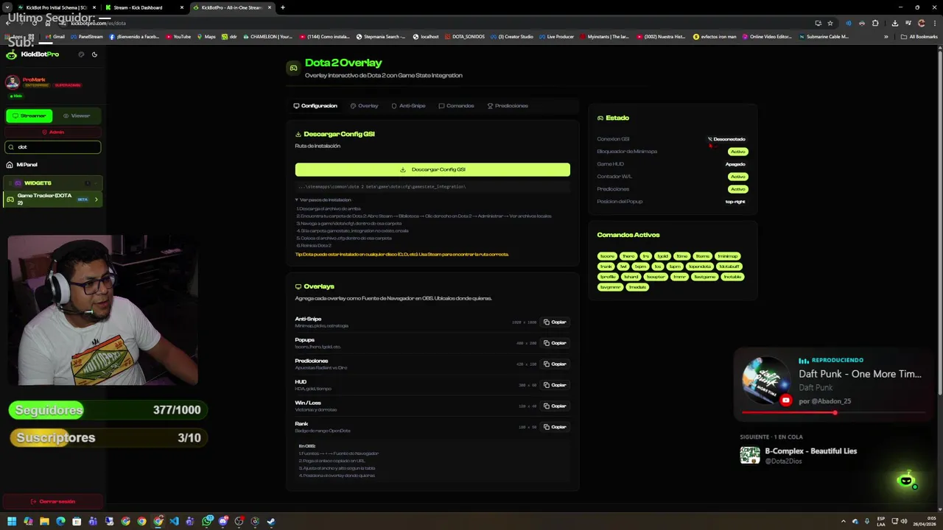943x530 pixels.
Task: Click the KickBotPro robot logo
Action: click(11, 54)
